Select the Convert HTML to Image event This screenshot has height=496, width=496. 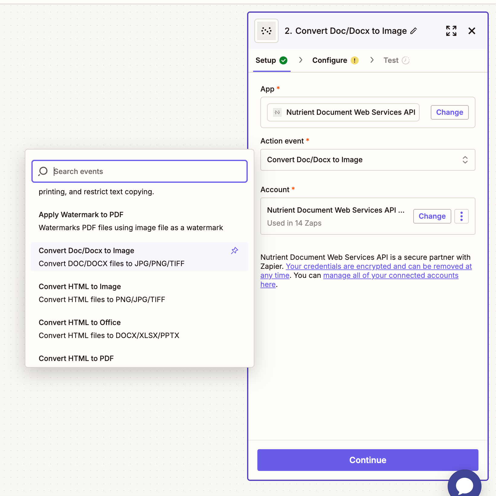pyautogui.click(x=140, y=293)
